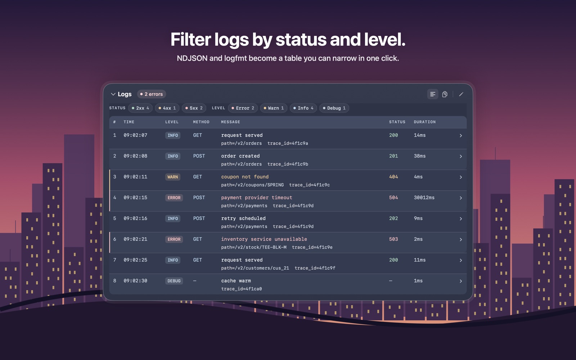This screenshot has width=576, height=360.
Task: Click ERROR badge in row 4
Action: (x=174, y=198)
